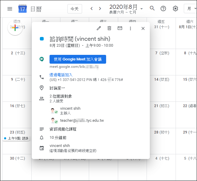Select 8月 1日 Saturday date

pyautogui.click(x=188, y=27)
